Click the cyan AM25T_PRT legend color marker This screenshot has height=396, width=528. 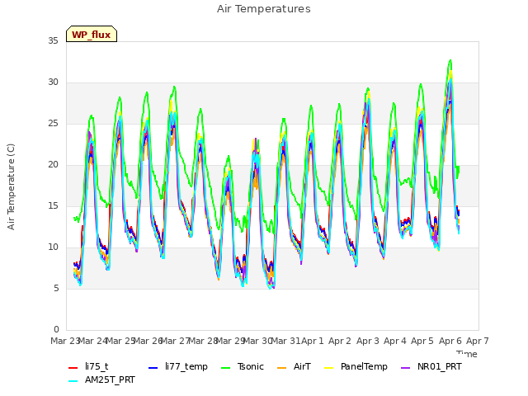(73, 381)
